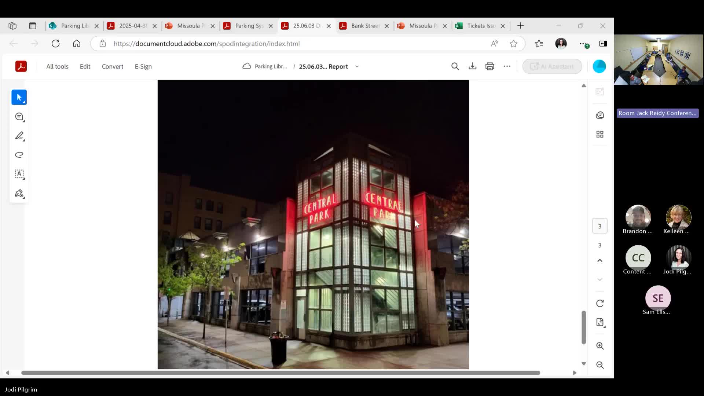Screen dimensions: 704x396
Task: Download the PDF file
Action: 473,66
